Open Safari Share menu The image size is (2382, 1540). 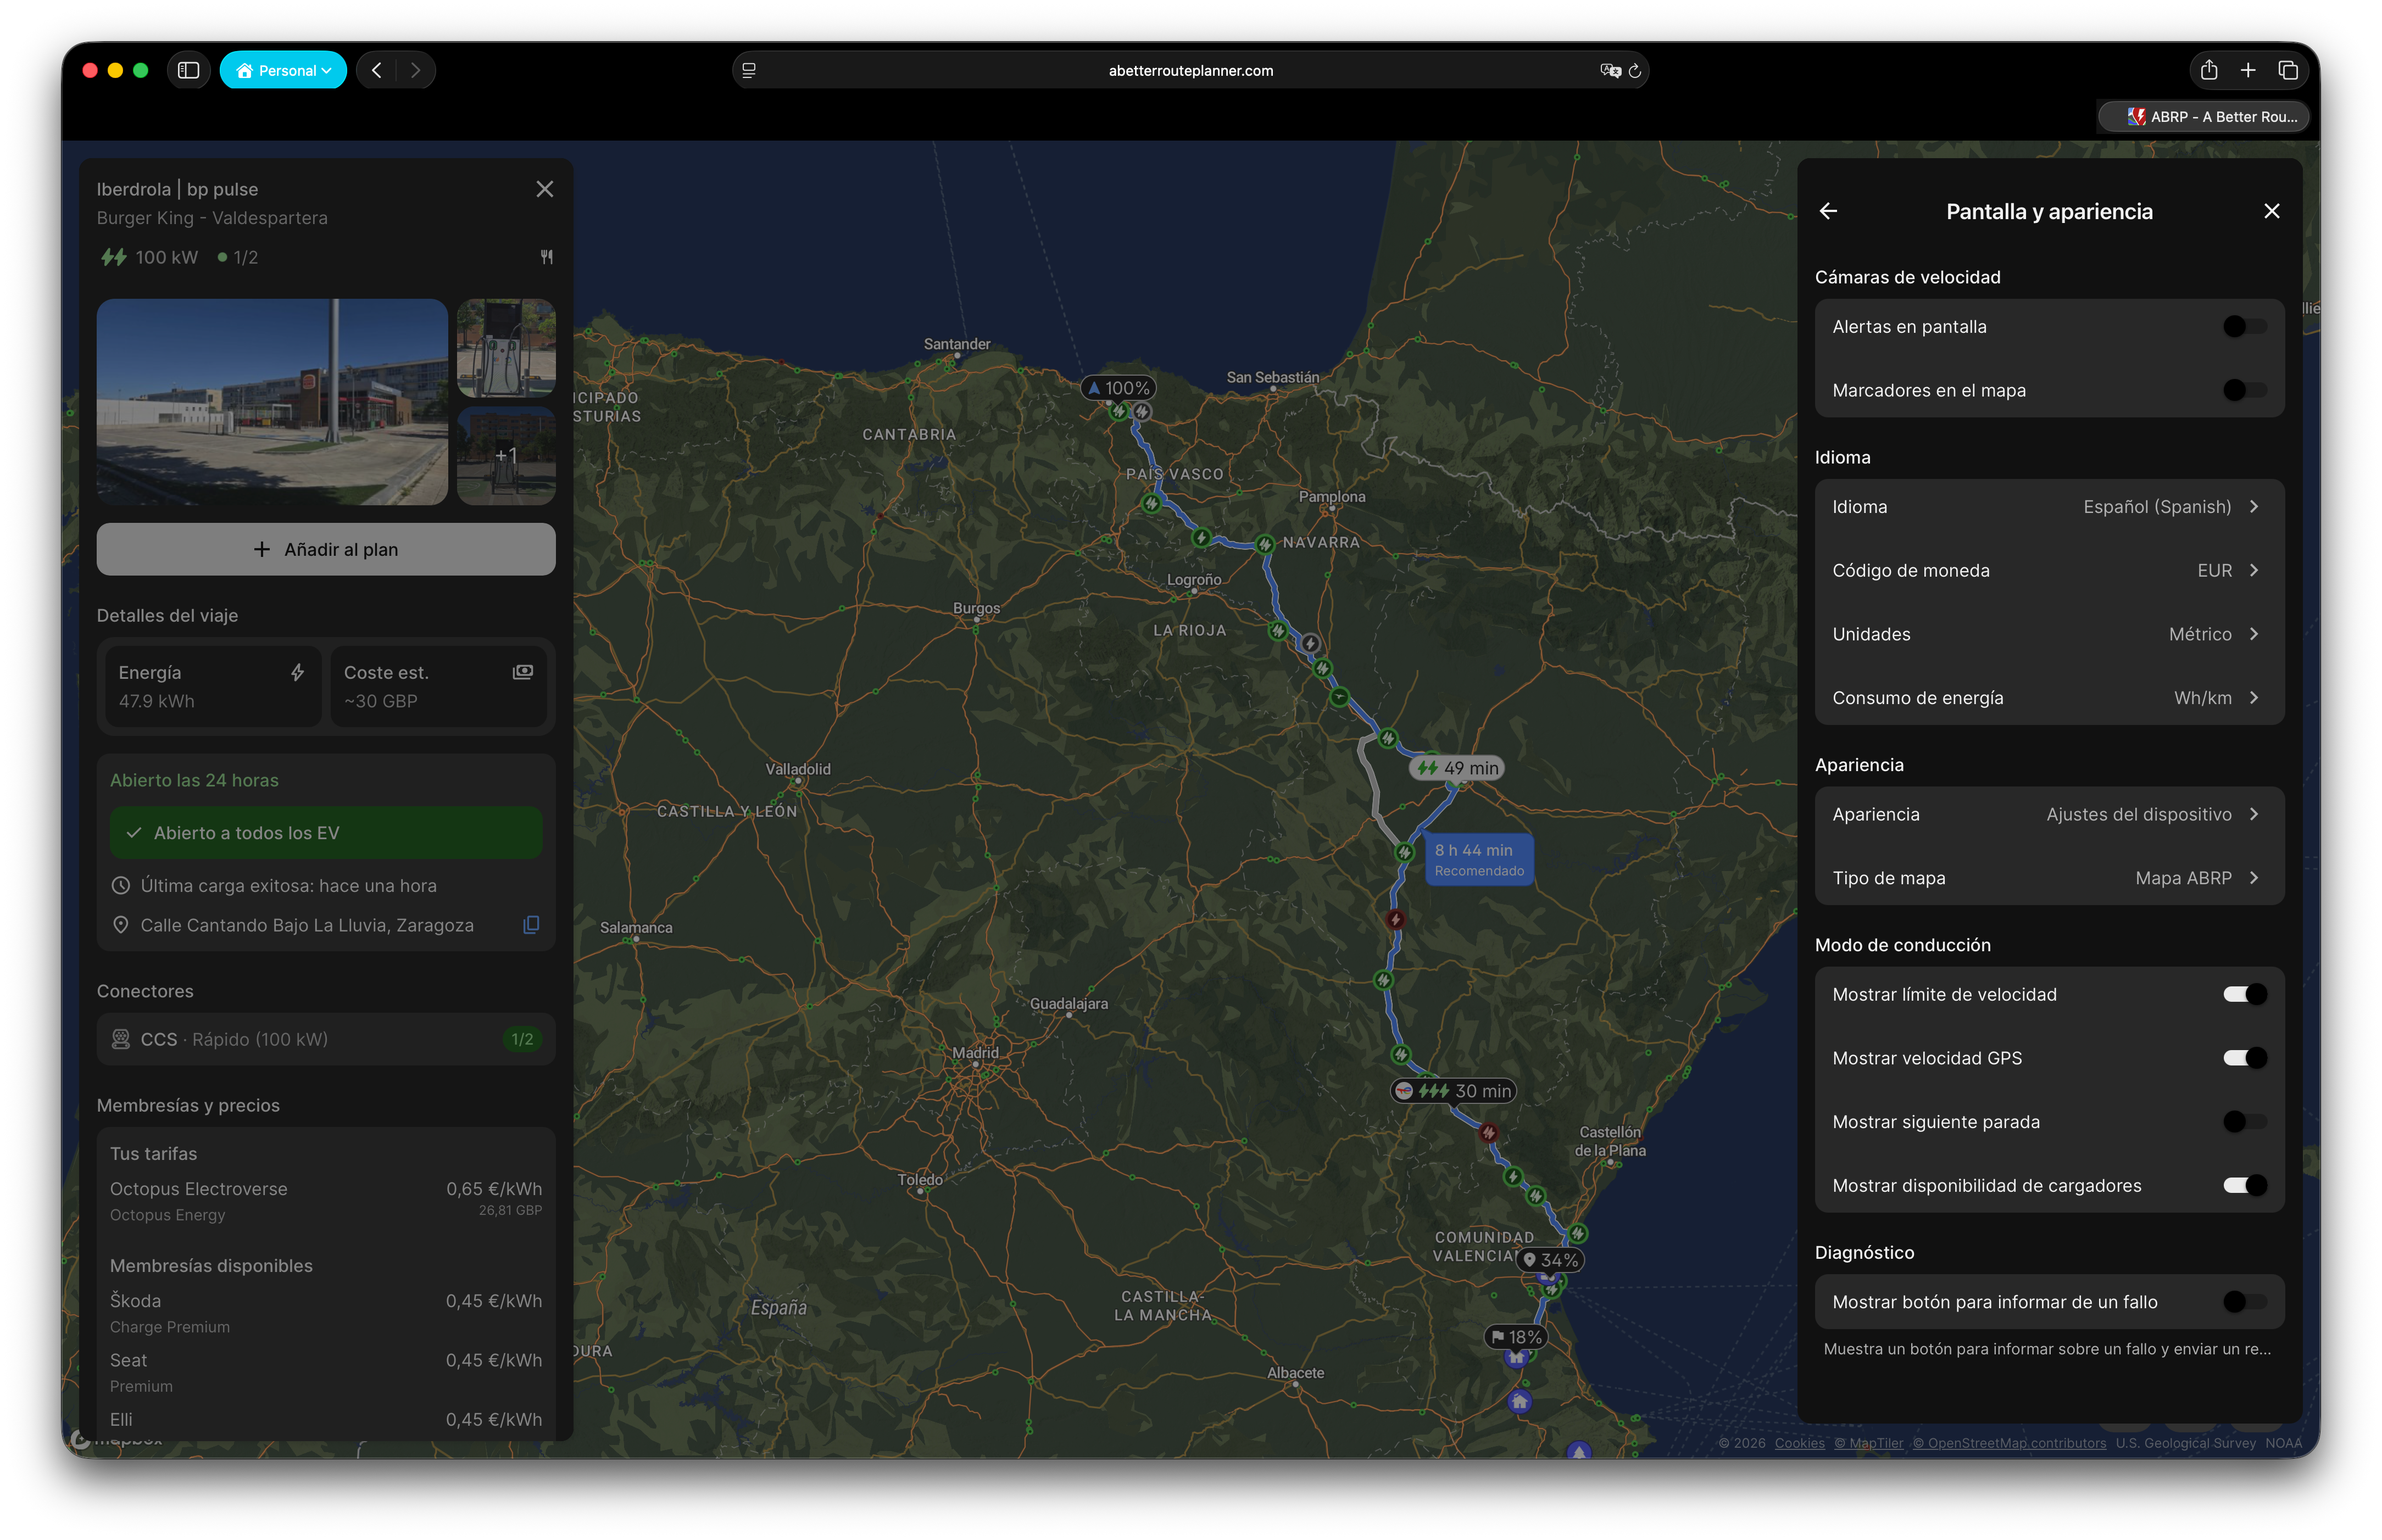point(2209,70)
